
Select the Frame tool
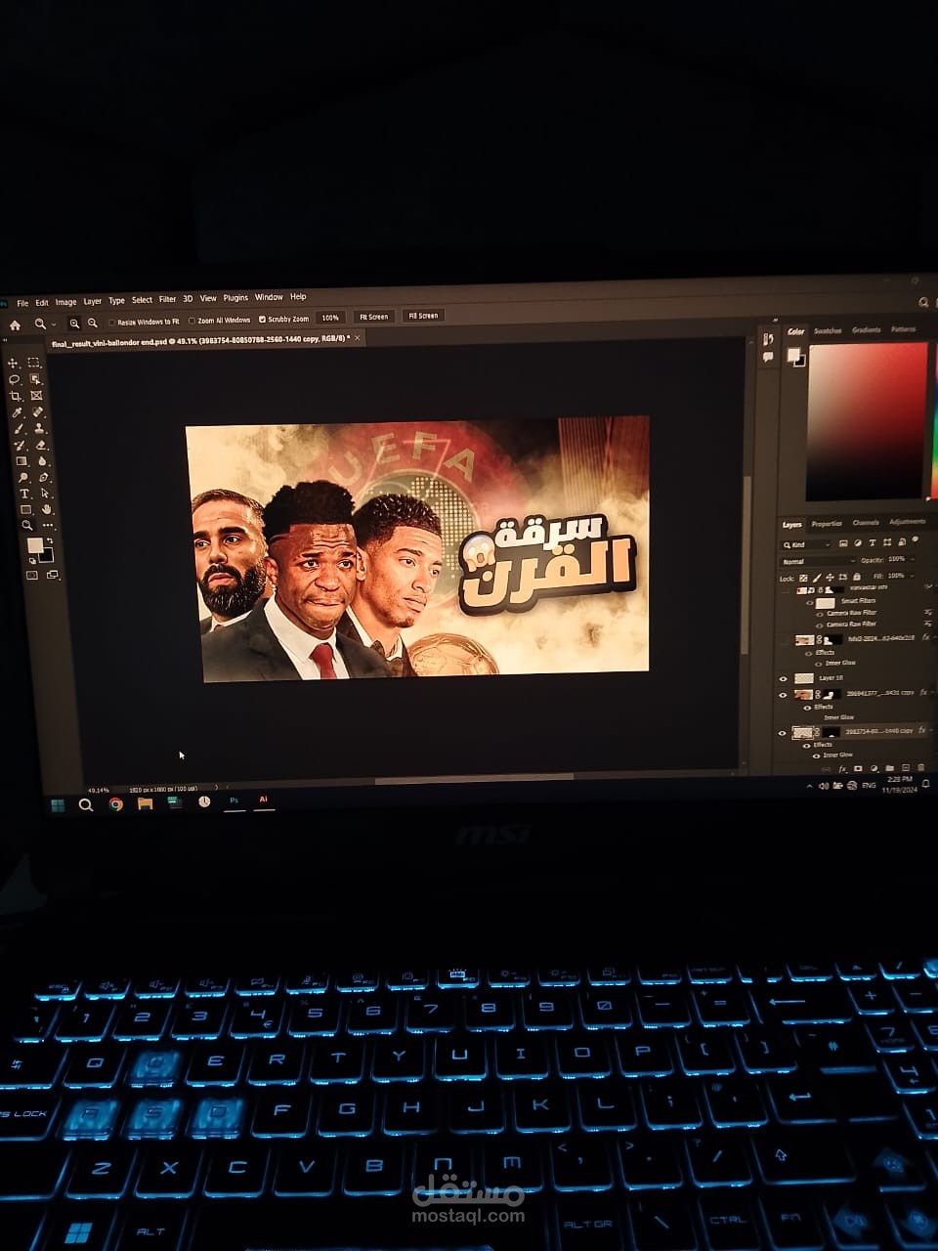pos(36,396)
